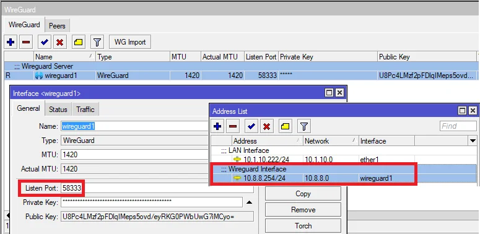Maximize the Interface wireguard1 dialog
The image size is (480, 234).
pos(329,93)
